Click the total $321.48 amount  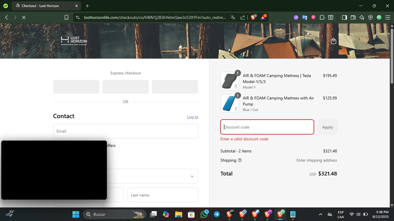coord(328,174)
